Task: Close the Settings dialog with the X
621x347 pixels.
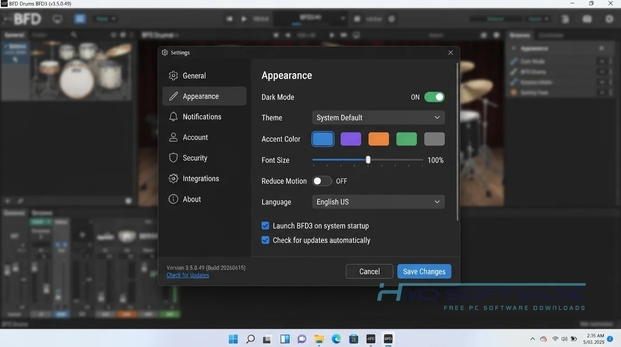Action: 450,52
